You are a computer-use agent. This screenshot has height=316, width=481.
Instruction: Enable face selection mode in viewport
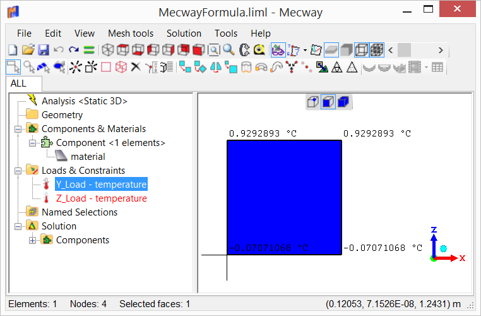tap(328, 102)
